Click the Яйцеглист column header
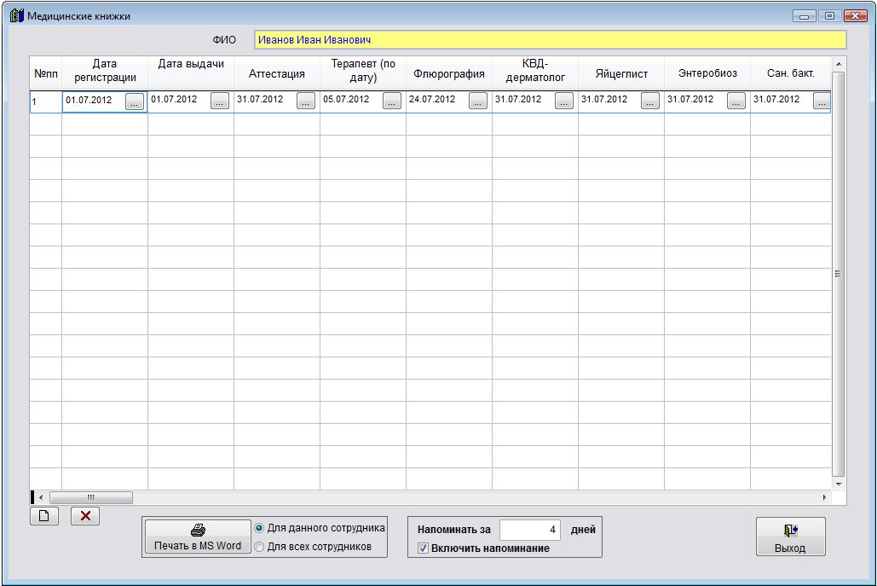 (x=621, y=72)
